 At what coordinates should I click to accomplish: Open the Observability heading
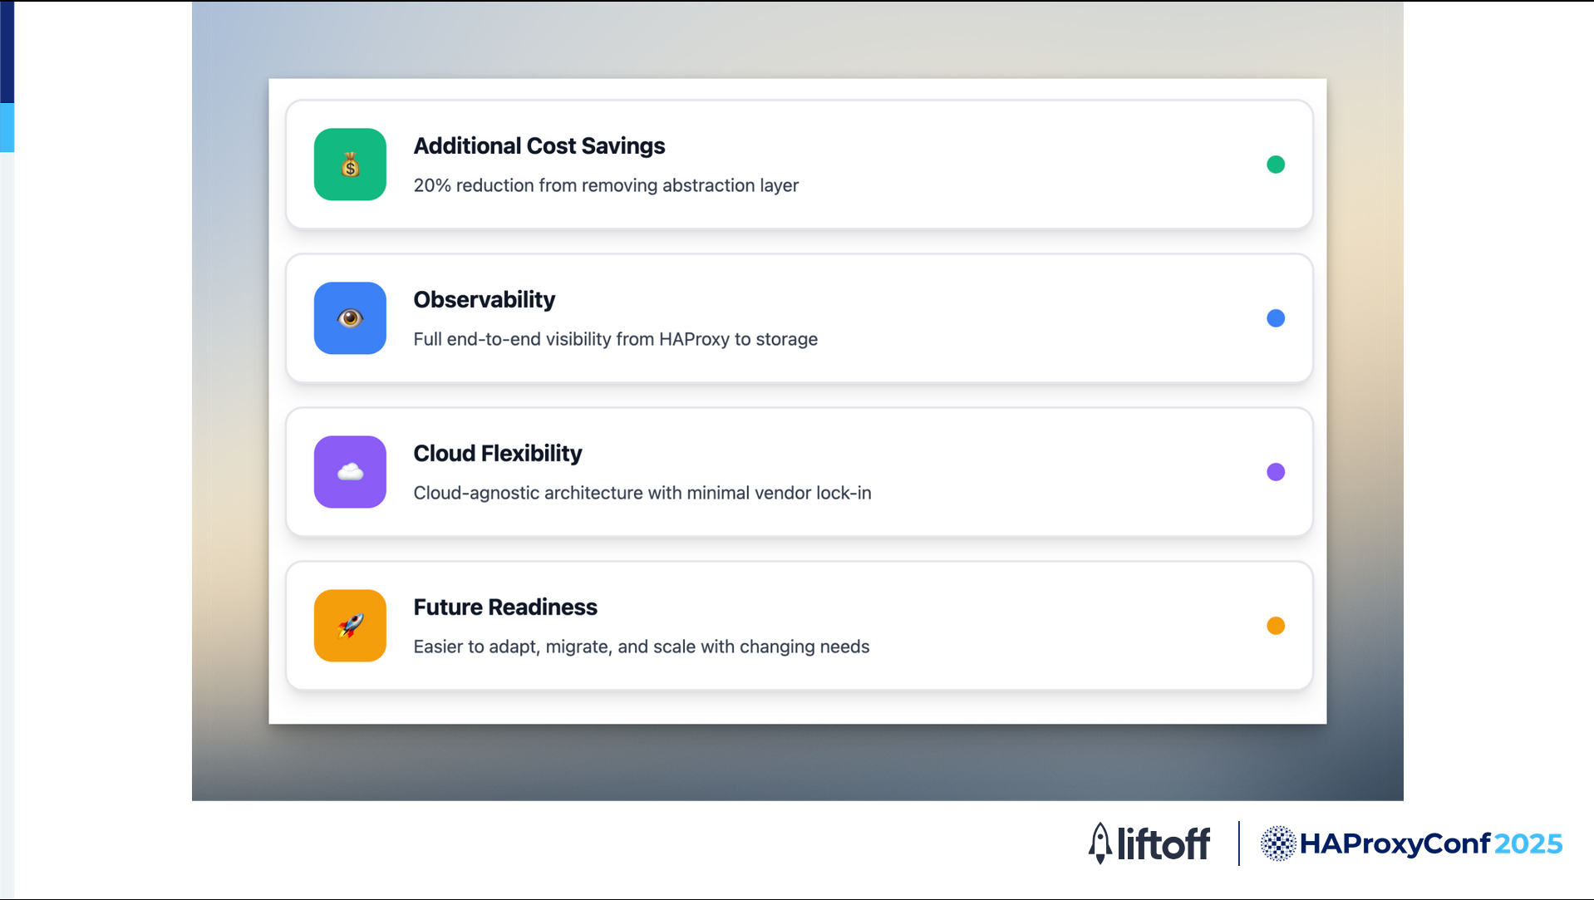click(x=485, y=299)
